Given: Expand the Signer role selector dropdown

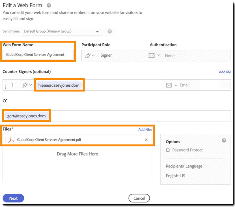Looking at the screenshot, I should point(93,55).
